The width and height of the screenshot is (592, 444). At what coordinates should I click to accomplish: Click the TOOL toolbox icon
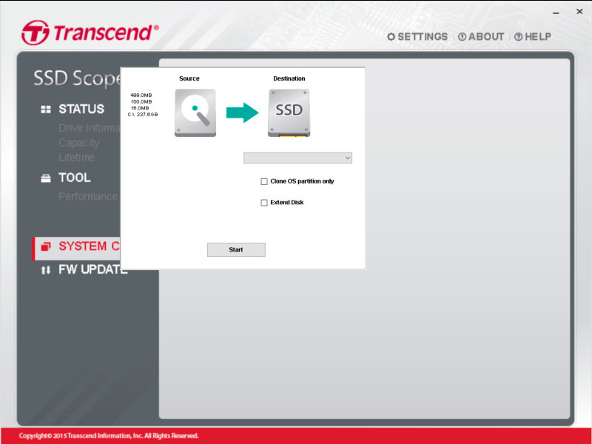(46, 178)
